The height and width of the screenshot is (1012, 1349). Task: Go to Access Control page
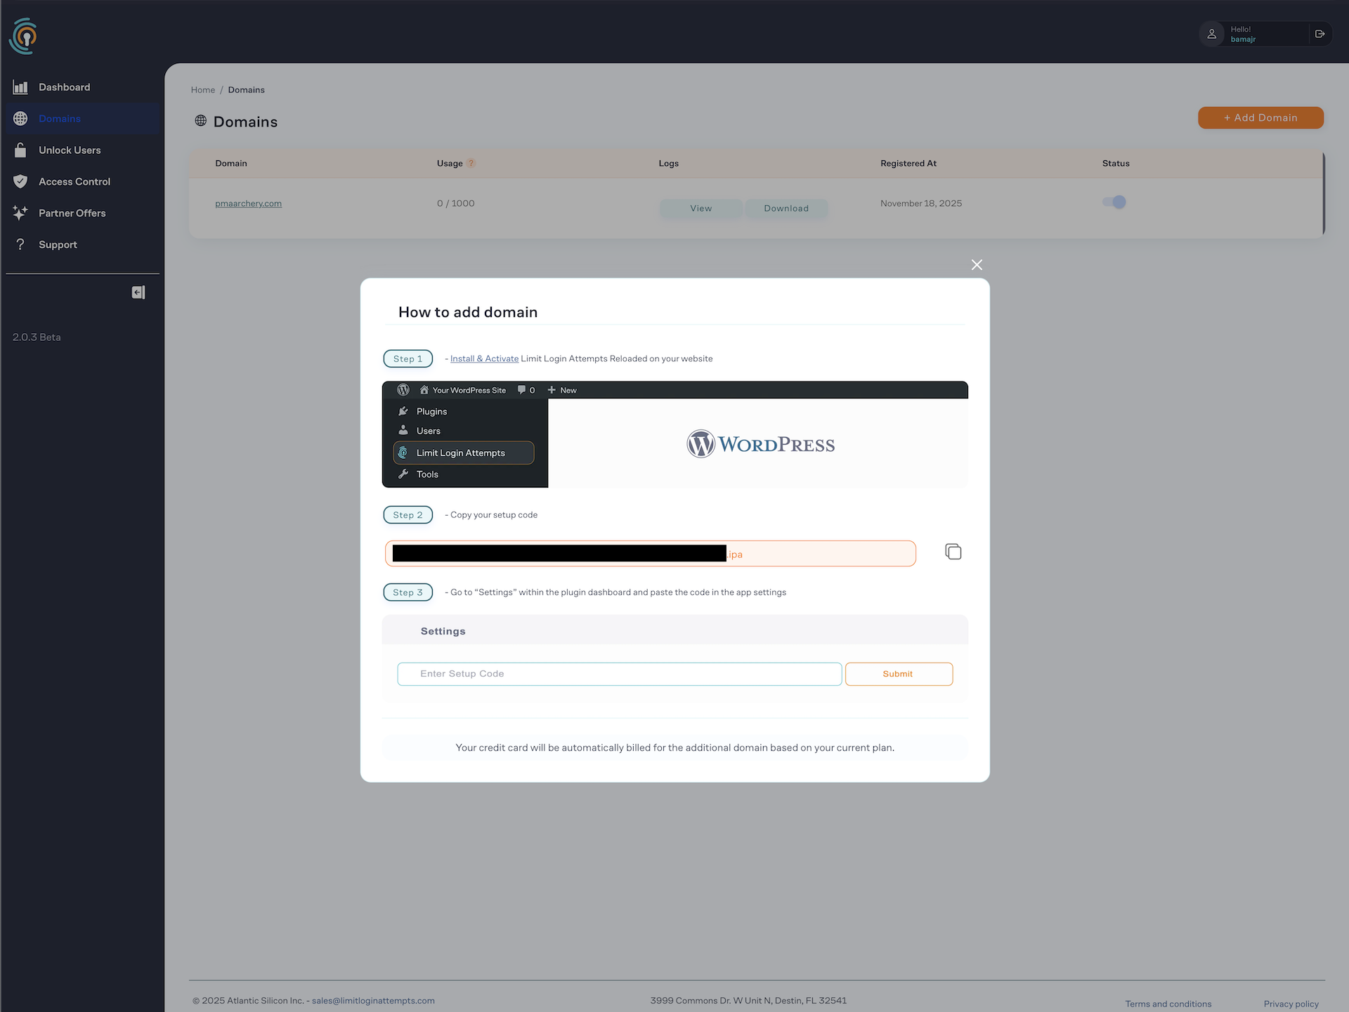tap(74, 182)
